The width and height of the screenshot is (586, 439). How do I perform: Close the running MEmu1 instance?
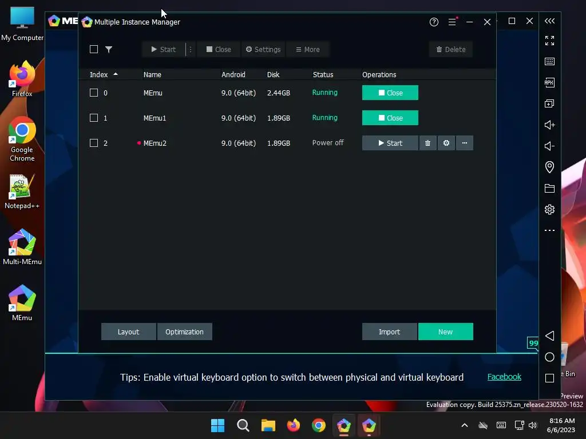[390, 118]
